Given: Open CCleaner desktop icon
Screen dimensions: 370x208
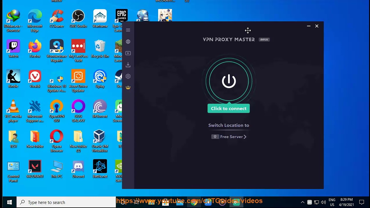Looking at the screenshot, I should click(57, 19).
